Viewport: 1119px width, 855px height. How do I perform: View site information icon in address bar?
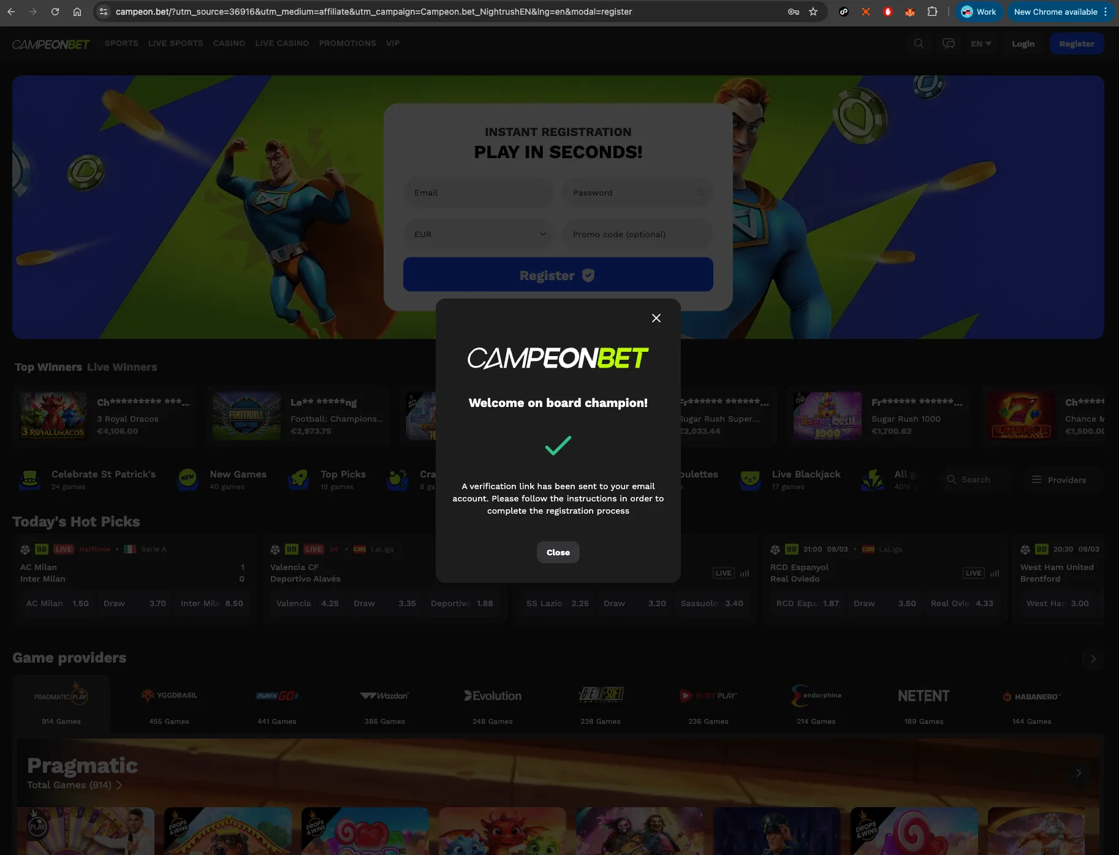tap(103, 12)
